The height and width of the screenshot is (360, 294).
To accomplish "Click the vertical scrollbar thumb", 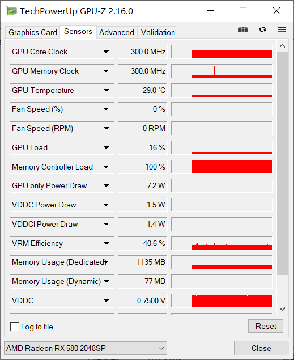I will (x=282, y=163).
